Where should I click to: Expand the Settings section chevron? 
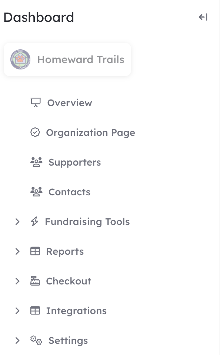[x=17, y=340]
